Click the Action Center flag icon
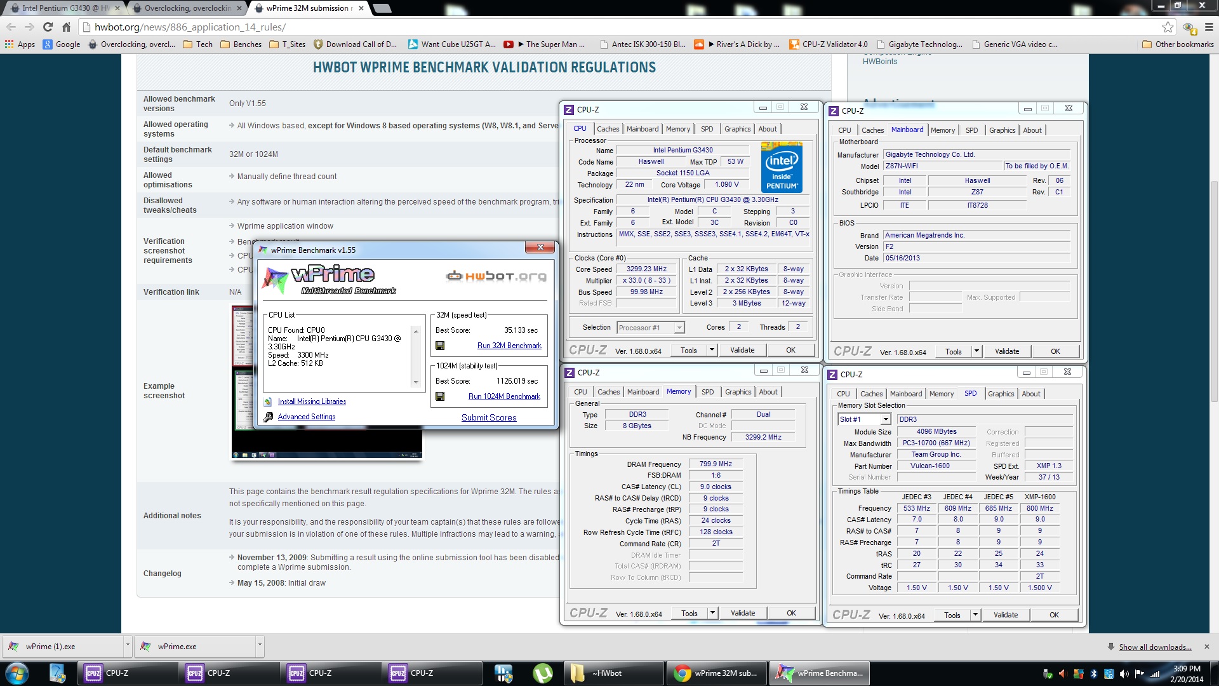 pyautogui.click(x=1139, y=673)
